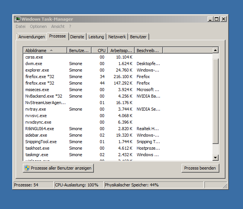Select the nvvsvc.exe process
Image resolution: width=243 pixels, height=209 pixels.
pos(118,116)
